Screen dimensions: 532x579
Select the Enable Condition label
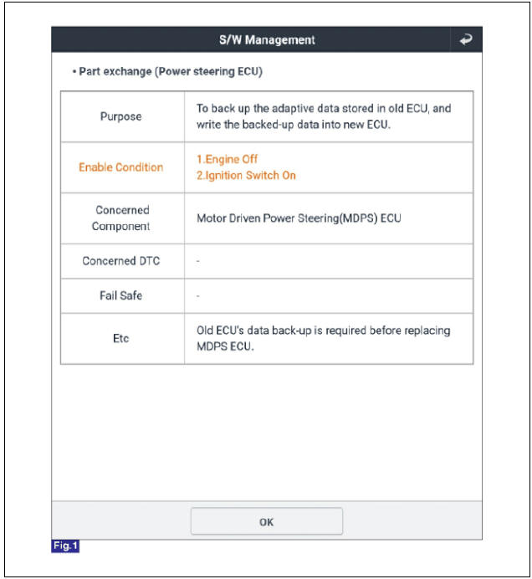[x=121, y=167]
